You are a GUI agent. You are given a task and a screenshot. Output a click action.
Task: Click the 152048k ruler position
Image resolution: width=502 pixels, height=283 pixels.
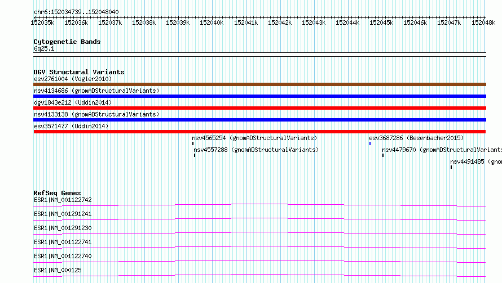pos(483,23)
